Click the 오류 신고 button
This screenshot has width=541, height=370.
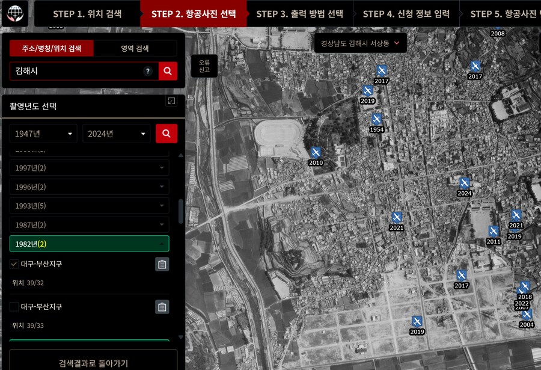(x=204, y=66)
